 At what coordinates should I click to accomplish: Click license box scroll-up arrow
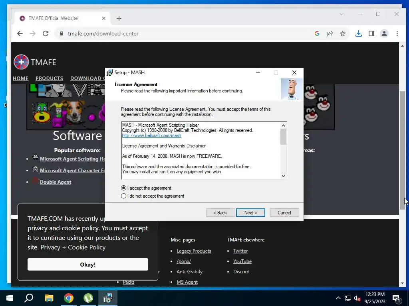283,126
